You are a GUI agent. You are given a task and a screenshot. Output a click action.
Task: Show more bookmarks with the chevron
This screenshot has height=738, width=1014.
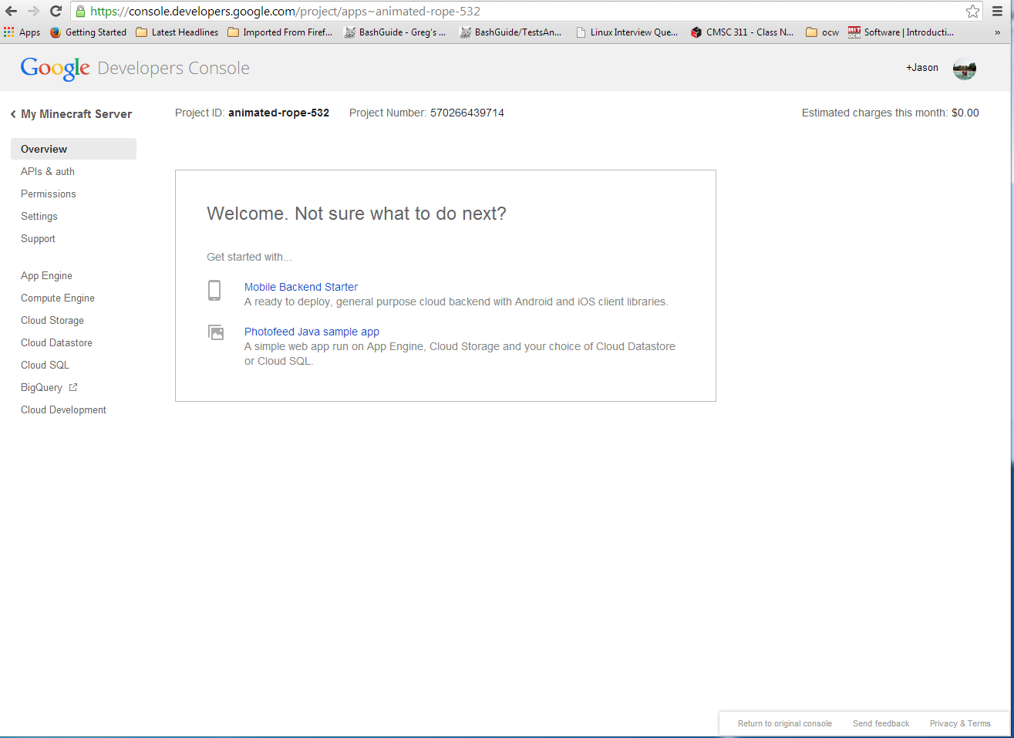tap(997, 32)
